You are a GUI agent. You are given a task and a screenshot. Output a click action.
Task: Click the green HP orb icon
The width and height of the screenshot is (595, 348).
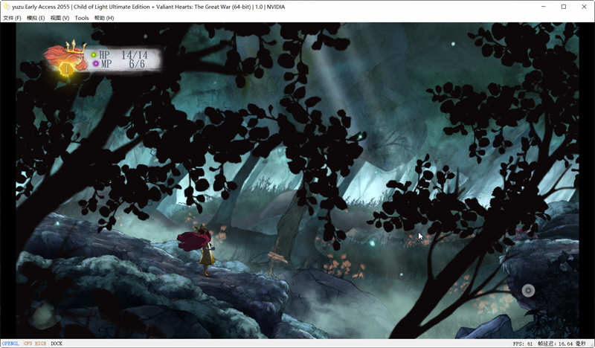pyautogui.click(x=94, y=55)
